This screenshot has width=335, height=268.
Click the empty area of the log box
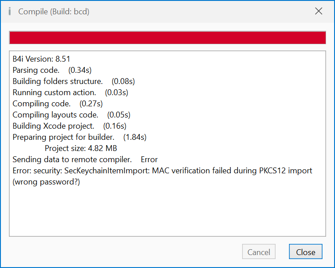[167, 210]
